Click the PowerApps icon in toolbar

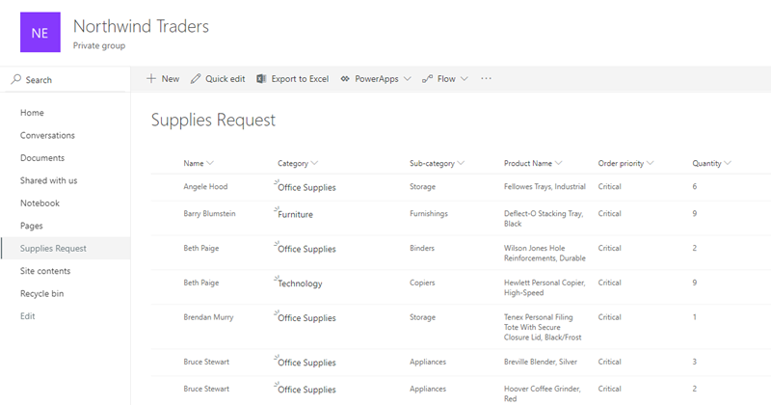tap(344, 79)
